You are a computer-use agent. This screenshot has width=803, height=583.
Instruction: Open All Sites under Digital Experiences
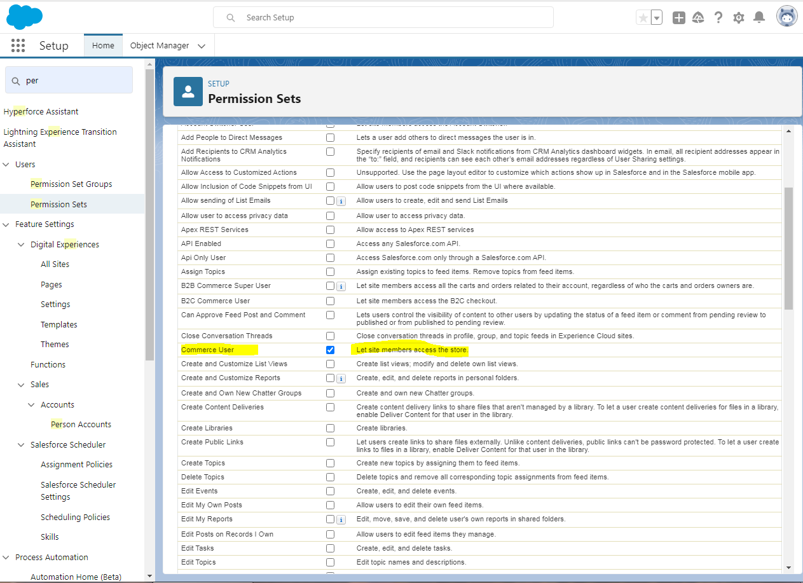coord(55,264)
